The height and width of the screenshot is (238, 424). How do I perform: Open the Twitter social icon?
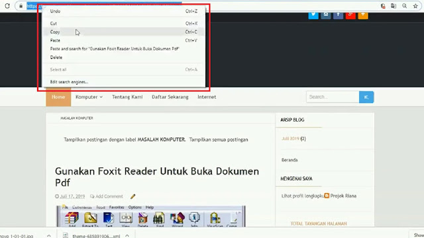313,15
